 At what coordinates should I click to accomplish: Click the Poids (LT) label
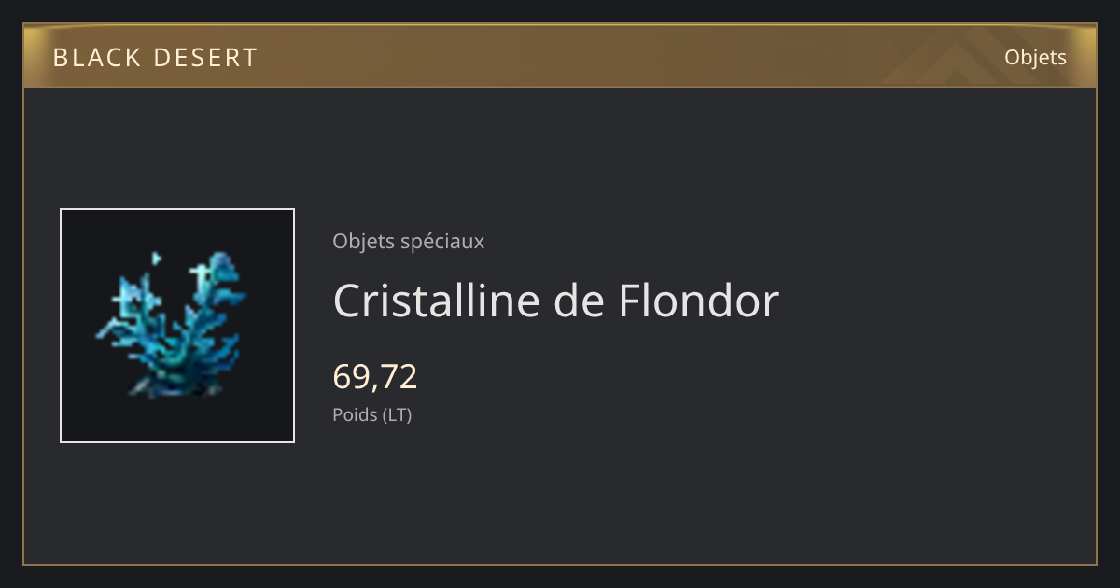point(371,414)
